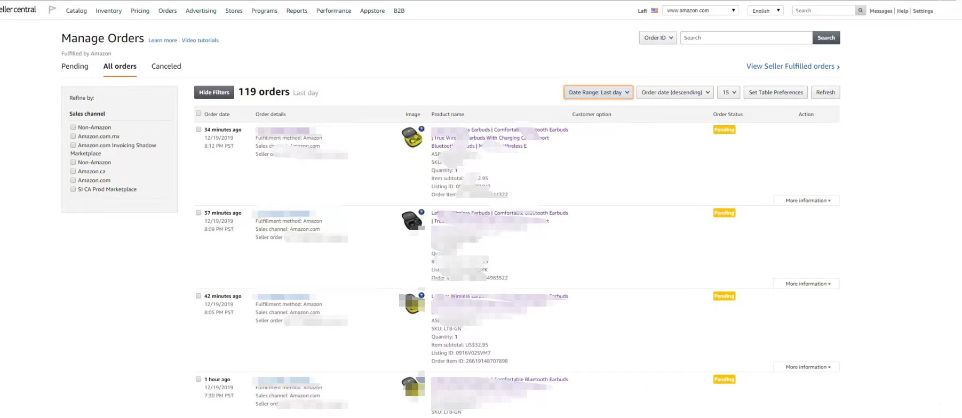Open the Reports menu
Image resolution: width=962 pixels, height=418 pixels.
[x=297, y=11]
